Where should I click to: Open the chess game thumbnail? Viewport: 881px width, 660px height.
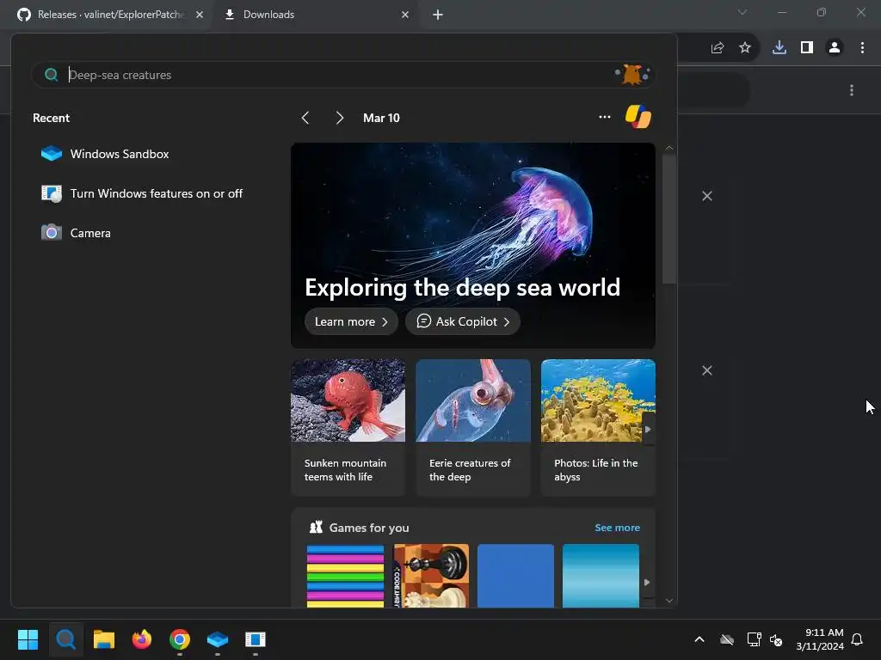430,575
